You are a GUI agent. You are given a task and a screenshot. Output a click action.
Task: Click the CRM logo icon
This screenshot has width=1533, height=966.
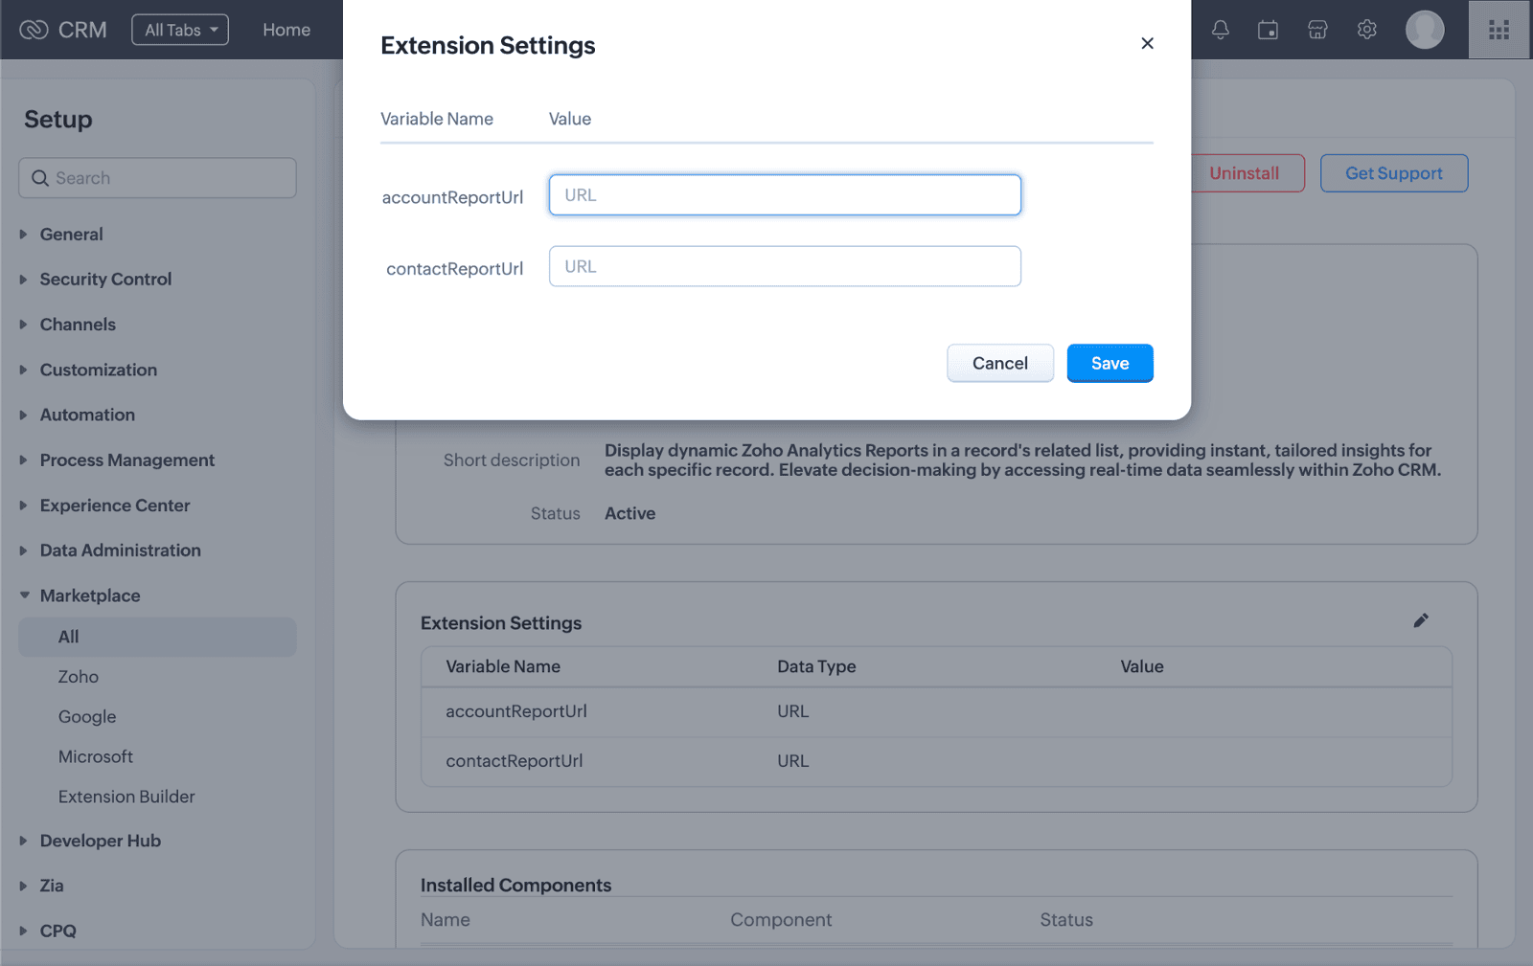(x=34, y=30)
